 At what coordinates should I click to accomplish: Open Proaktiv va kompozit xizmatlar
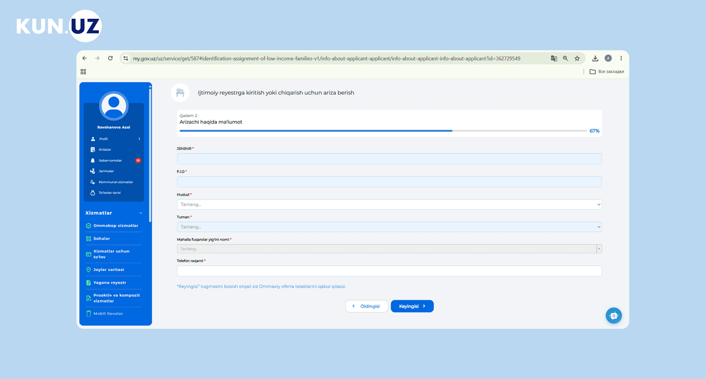pos(114,298)
